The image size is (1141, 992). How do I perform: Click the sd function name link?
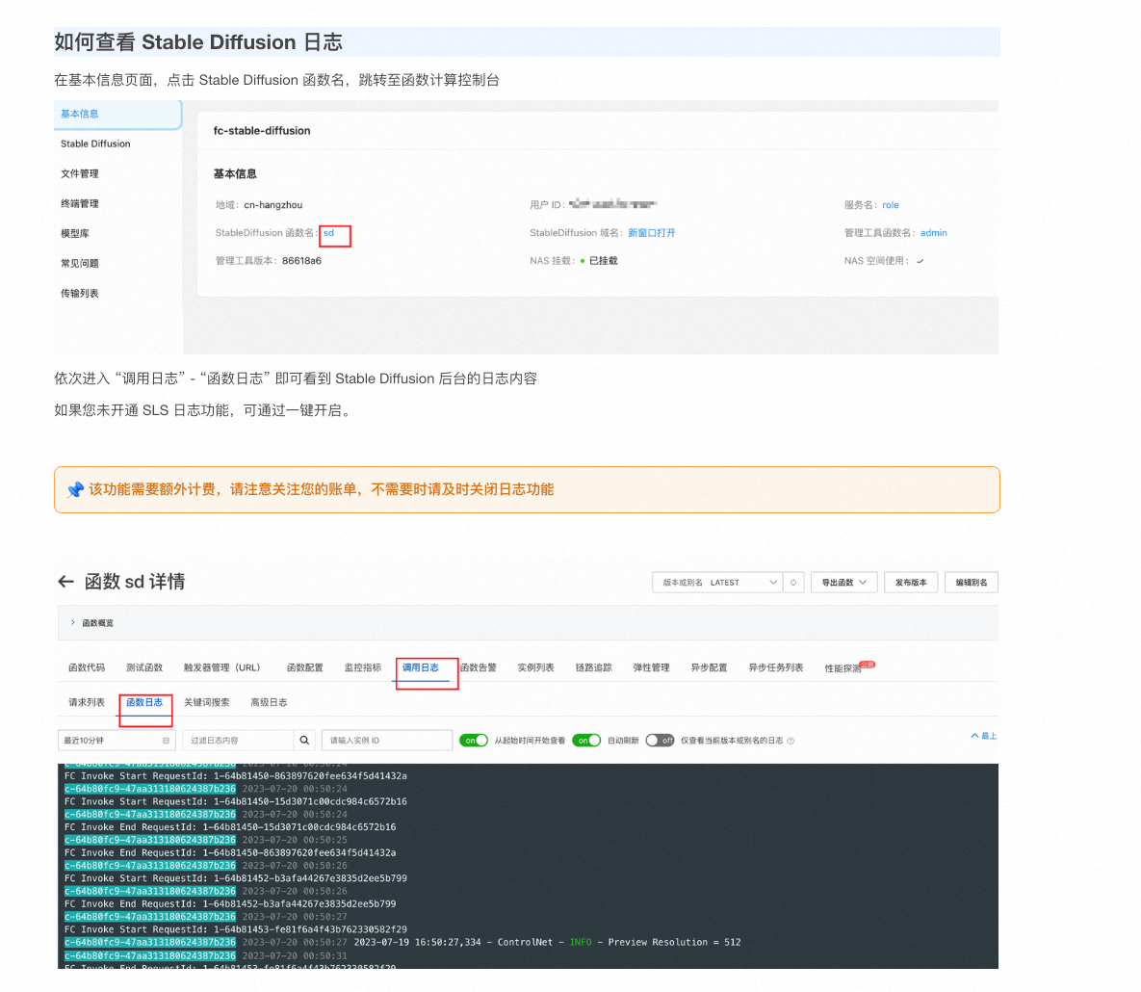pos(329,233)
